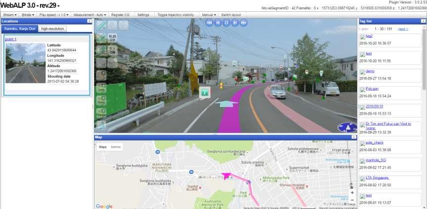Image resolution: width=427 pixels, height=209 pixels.
Task: Collapse the Locations panel
Action: tap(89, 21)
